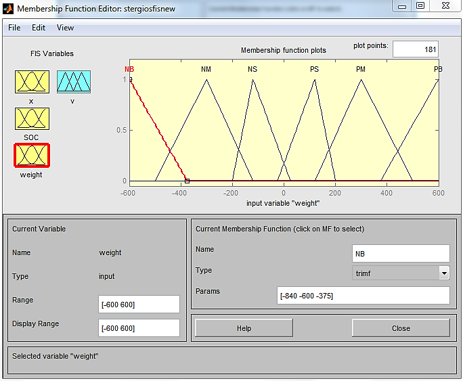This screenshot has height=381, width=463.
Task: Select the PM membership function label
Action: 361,69
